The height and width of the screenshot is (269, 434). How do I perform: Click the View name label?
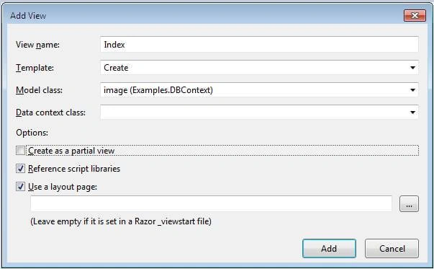click(37, 45)
